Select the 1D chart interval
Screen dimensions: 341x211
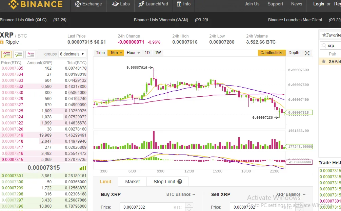[147, 53]
